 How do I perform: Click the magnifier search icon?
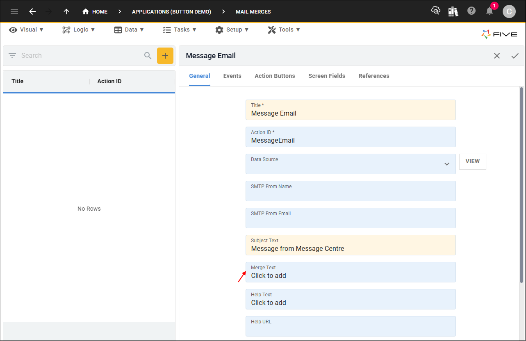148,56
